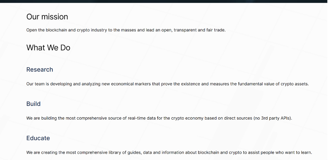Select the "Educate" section heading

click(38, 138)
